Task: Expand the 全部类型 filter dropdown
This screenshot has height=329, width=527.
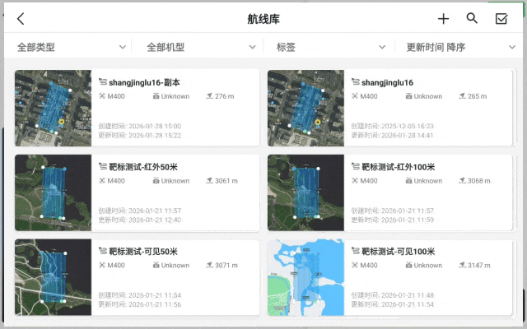Action: point(72,47)
